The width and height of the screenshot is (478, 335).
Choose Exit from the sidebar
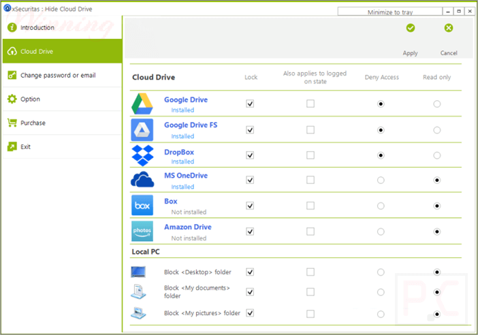pyautogui.click(x=62, y=146)
